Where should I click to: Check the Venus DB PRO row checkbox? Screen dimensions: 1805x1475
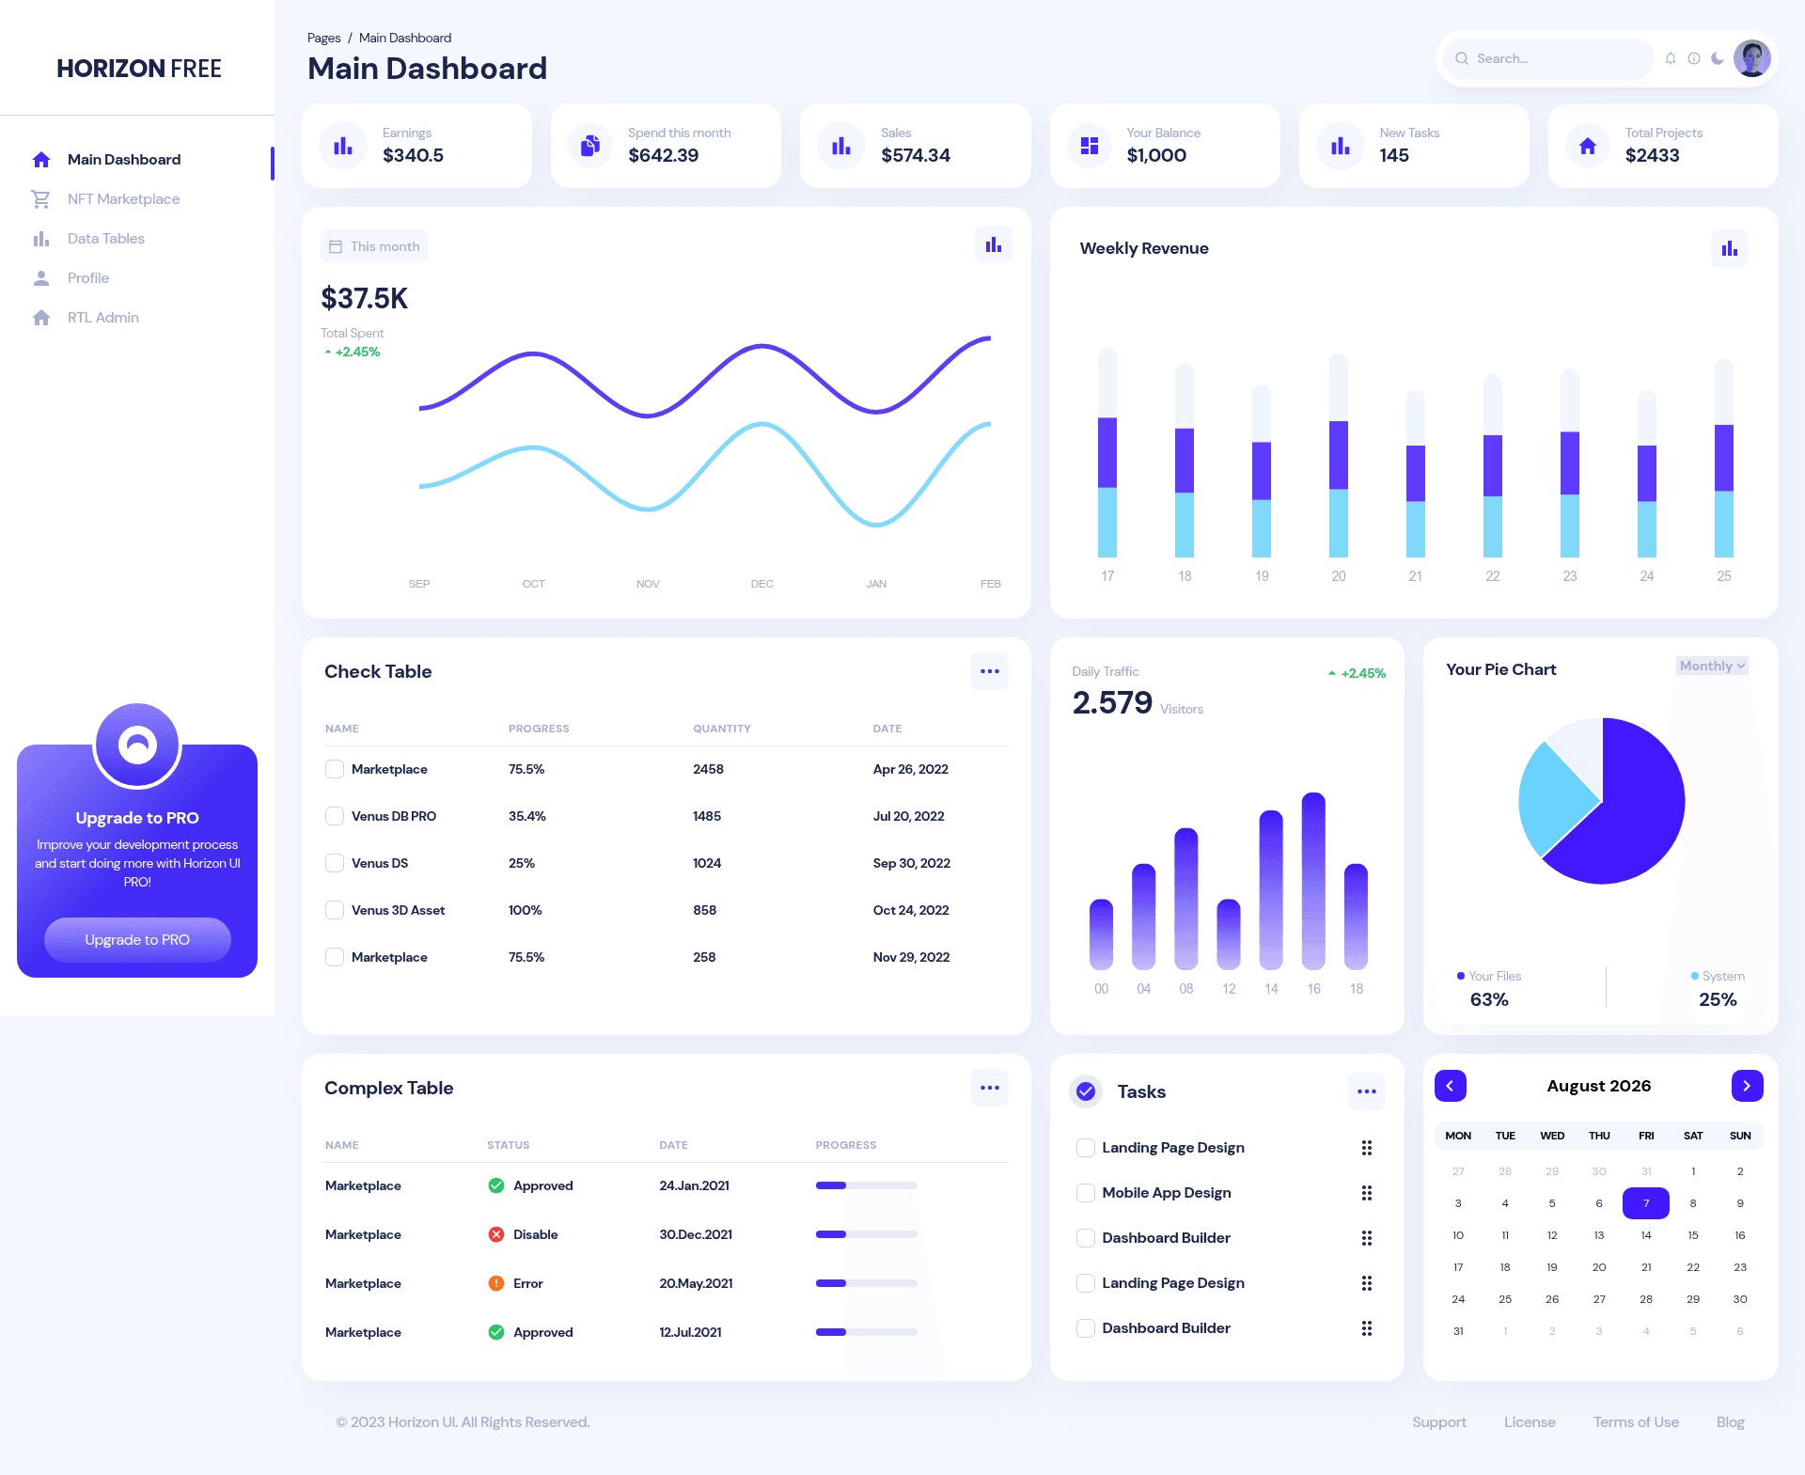point(335,816)
